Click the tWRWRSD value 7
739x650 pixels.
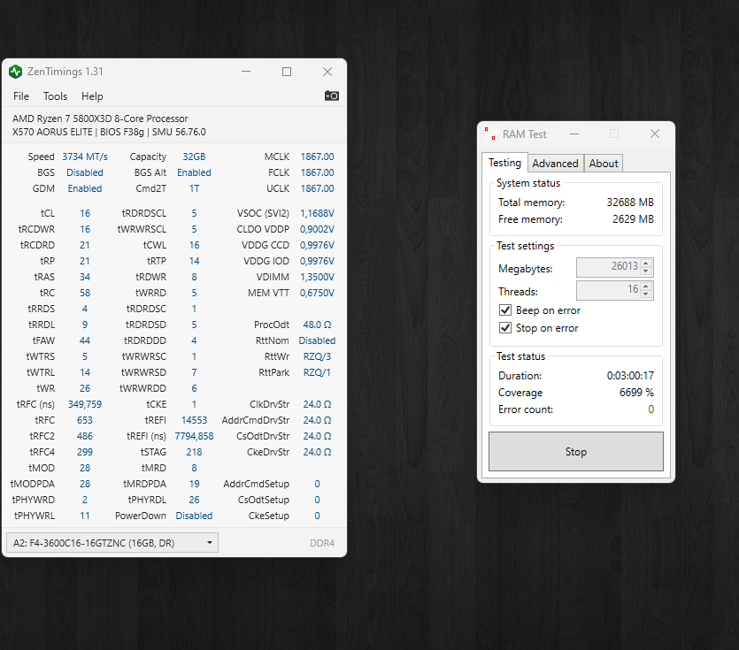(x=194, y=372)
